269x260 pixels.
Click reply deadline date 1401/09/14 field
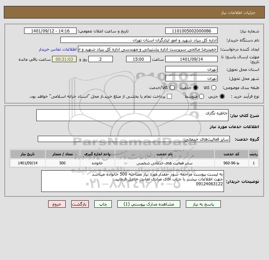click(x=191, y=59)
